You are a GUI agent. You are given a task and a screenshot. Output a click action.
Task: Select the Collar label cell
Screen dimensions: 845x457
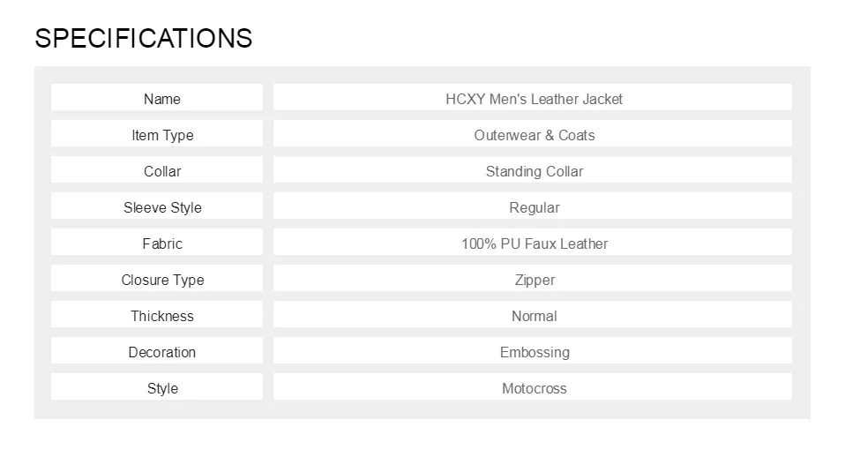[161, 171]
